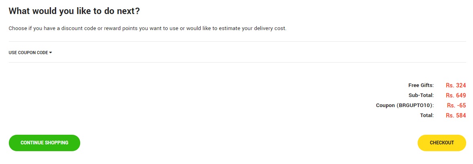Screen dimensions: 473x164
Task: Click the Rs. -65 coupon discount amount
Action: point(457,105)
